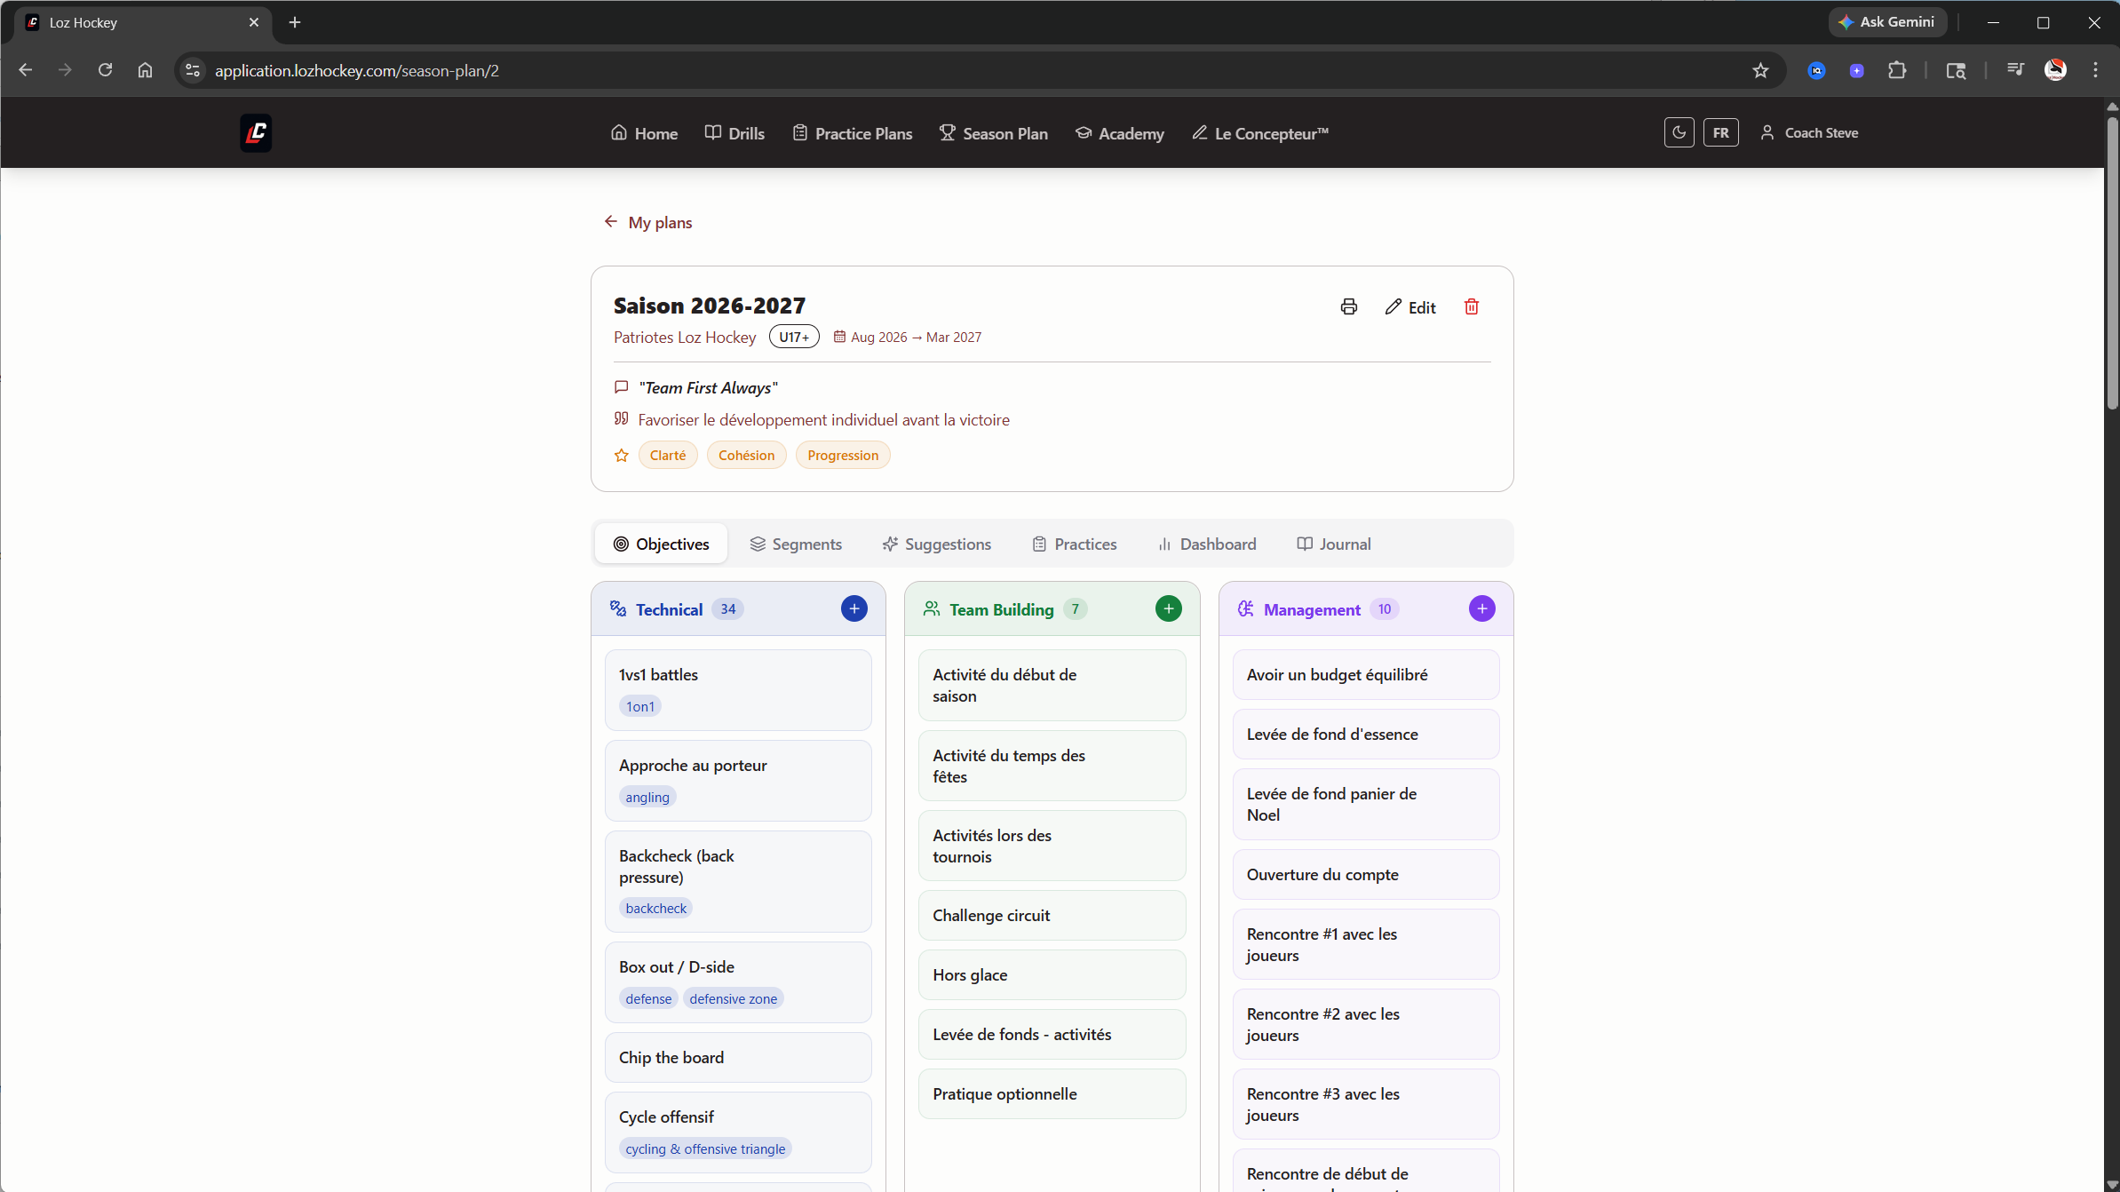Open the Approche au porteur card
The height and width of the screenshot is (1192, 2120).
pos(738,781)
